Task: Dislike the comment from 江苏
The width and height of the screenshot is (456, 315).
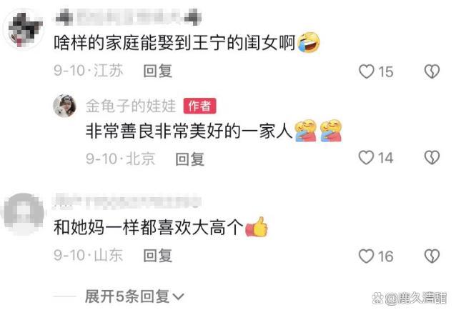Action: pyautogui.click(x=432, y=71)
